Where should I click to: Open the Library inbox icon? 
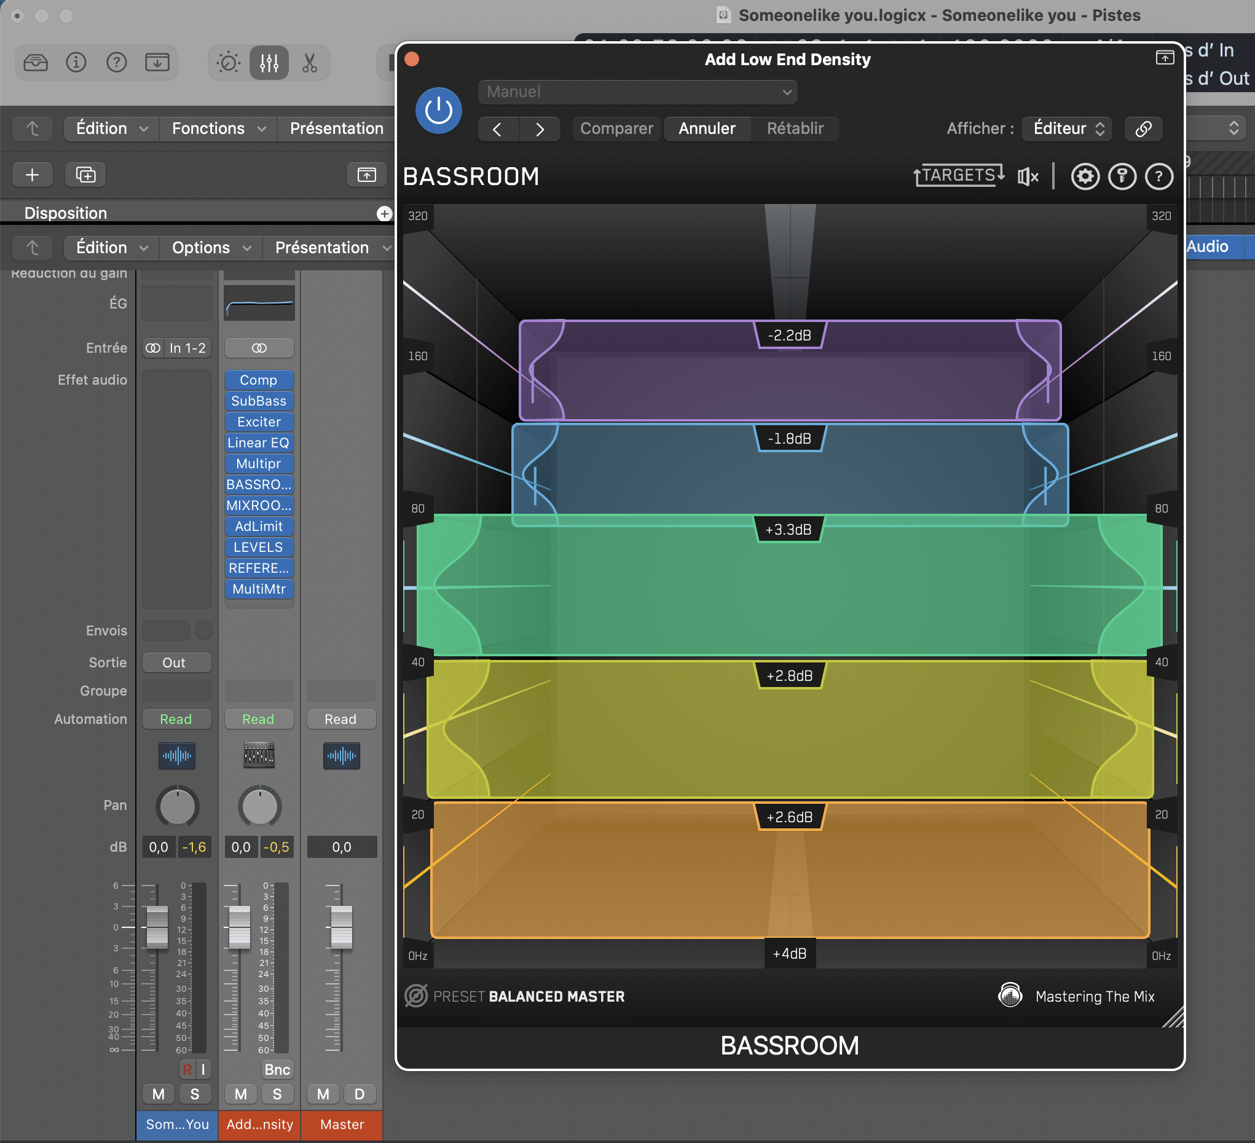tap(36, 62)
